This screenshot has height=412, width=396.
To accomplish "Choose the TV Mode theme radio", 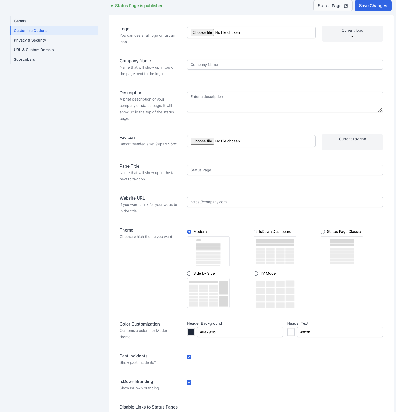I will [256, 274].
